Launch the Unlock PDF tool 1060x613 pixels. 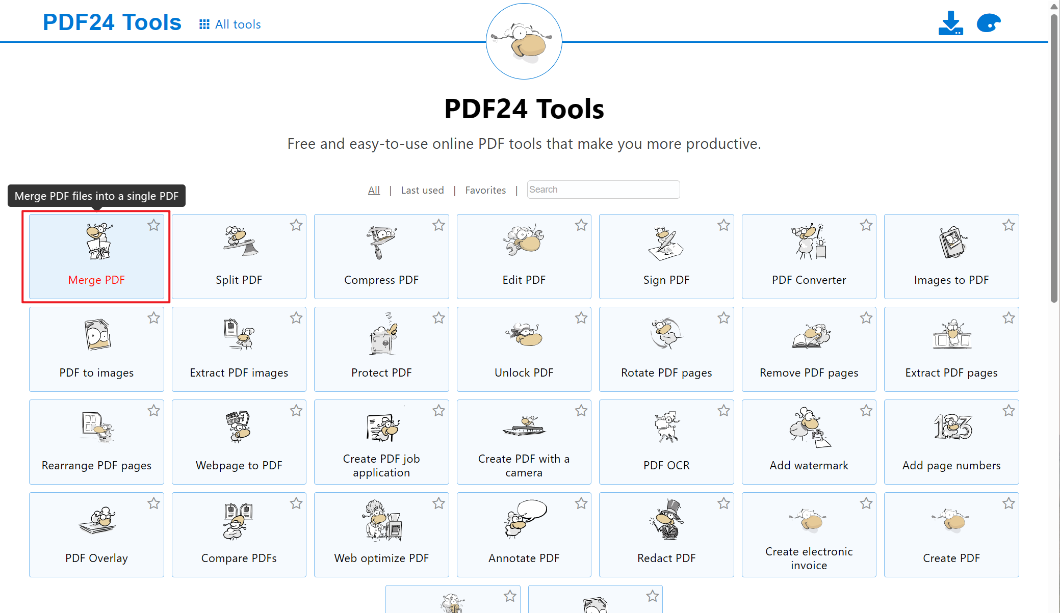524,349
